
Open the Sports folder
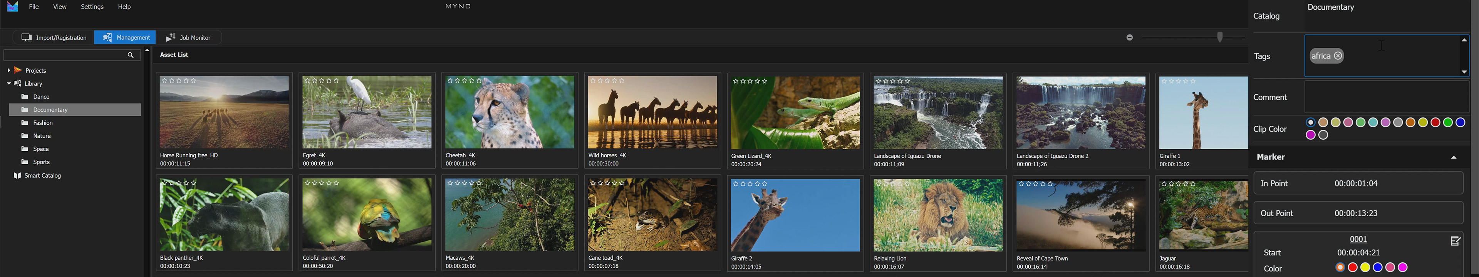pos(41,162)
